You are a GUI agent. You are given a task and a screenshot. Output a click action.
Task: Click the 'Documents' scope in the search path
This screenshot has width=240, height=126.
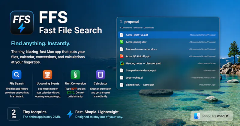(127, 28)
